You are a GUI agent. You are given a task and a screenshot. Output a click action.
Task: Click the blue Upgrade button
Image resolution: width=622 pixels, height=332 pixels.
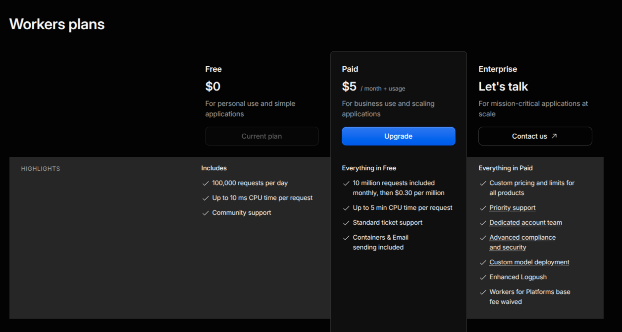point(398,136)
